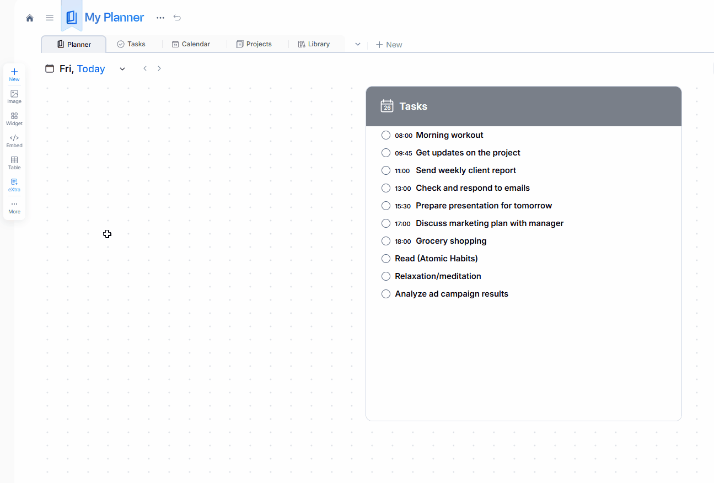Check off Send weekly client report

[386, 170]
